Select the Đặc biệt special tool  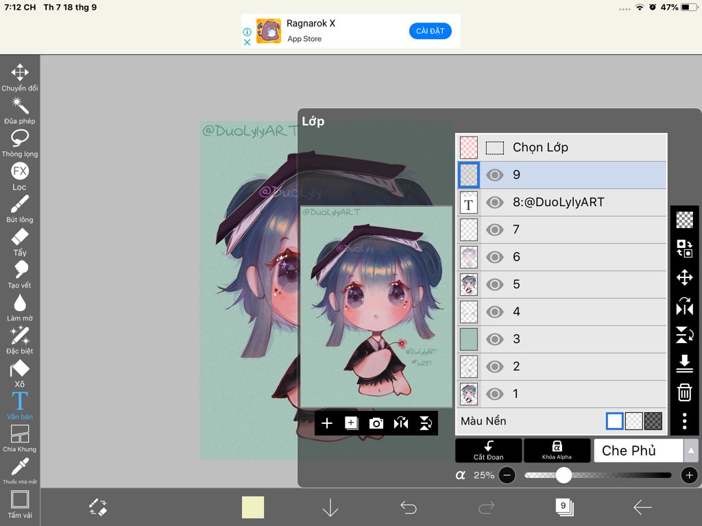click(20, 340)
